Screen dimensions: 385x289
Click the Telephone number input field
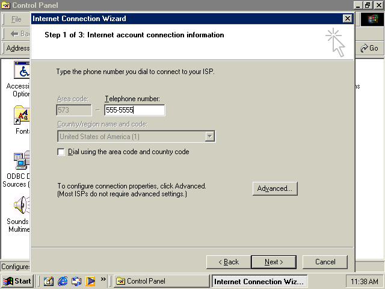[135, 110]
